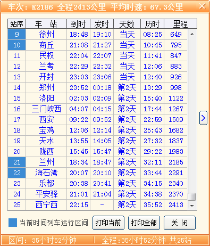Select station 洛阳 in the list

click(46, 98)
